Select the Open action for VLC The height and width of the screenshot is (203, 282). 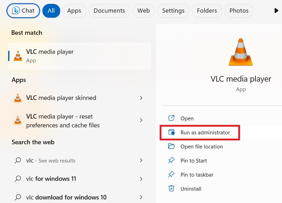pyautogui.click(x=187, y=118)
